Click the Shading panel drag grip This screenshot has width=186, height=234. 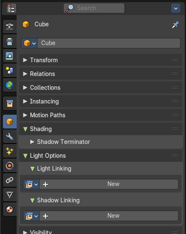pyautogui.click(x=175, y=129)
